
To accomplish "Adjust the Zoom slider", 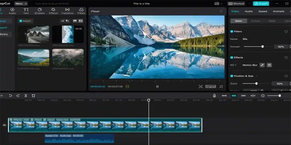I will (256, 84).
